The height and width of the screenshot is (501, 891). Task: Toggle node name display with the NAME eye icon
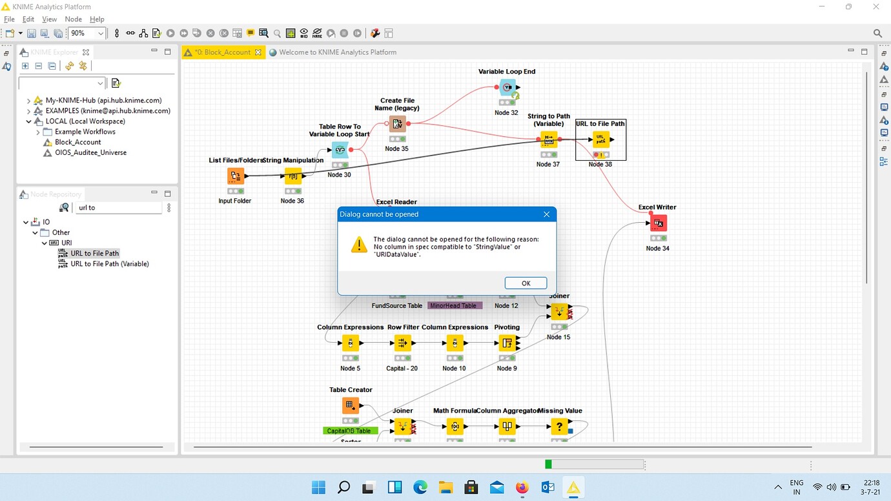317,33
